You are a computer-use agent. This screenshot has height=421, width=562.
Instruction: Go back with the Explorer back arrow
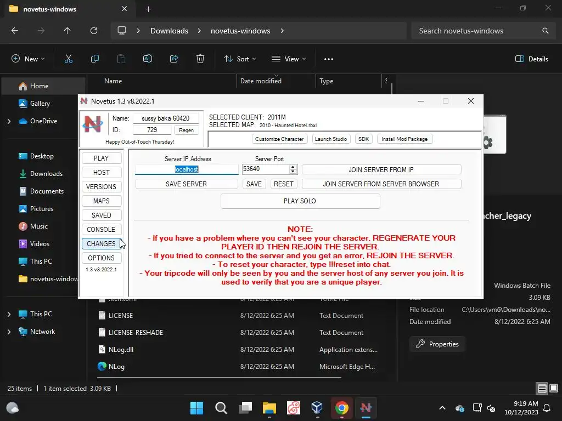(15, 31)
